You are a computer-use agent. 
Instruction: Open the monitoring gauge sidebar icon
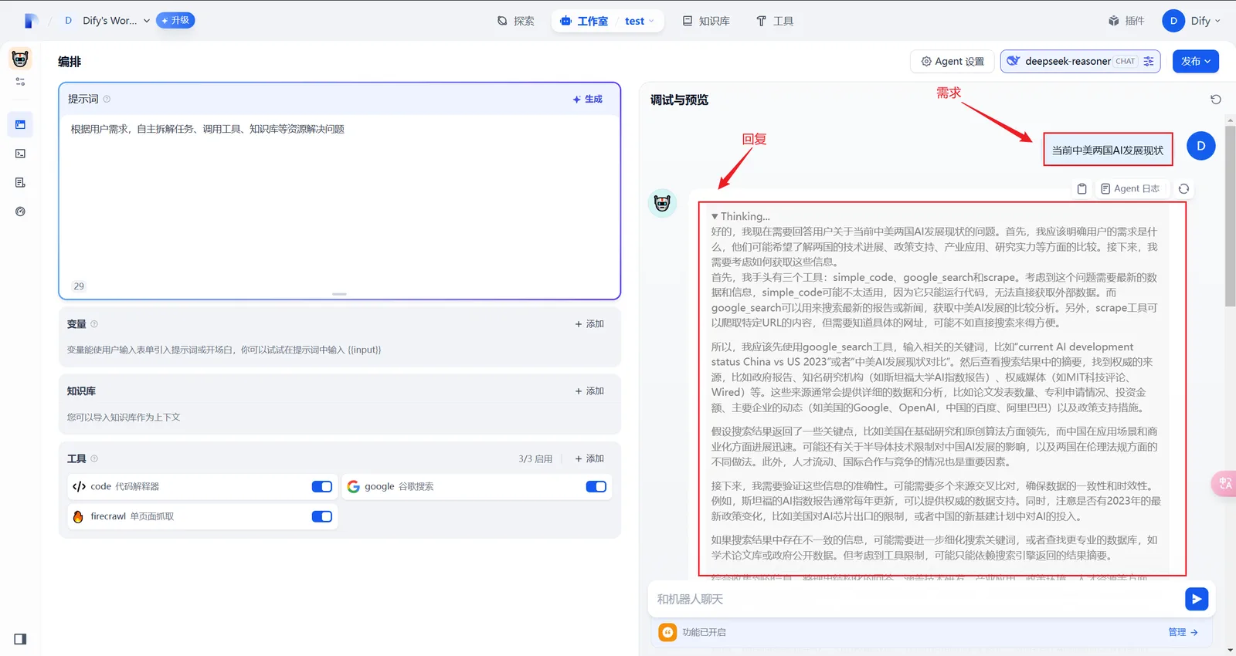point(20,211)
